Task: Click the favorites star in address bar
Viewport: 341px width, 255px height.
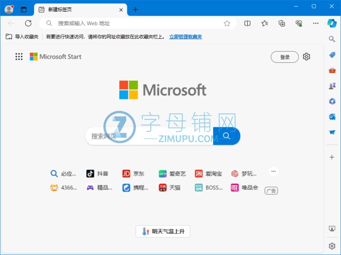Action: point(227,23)
